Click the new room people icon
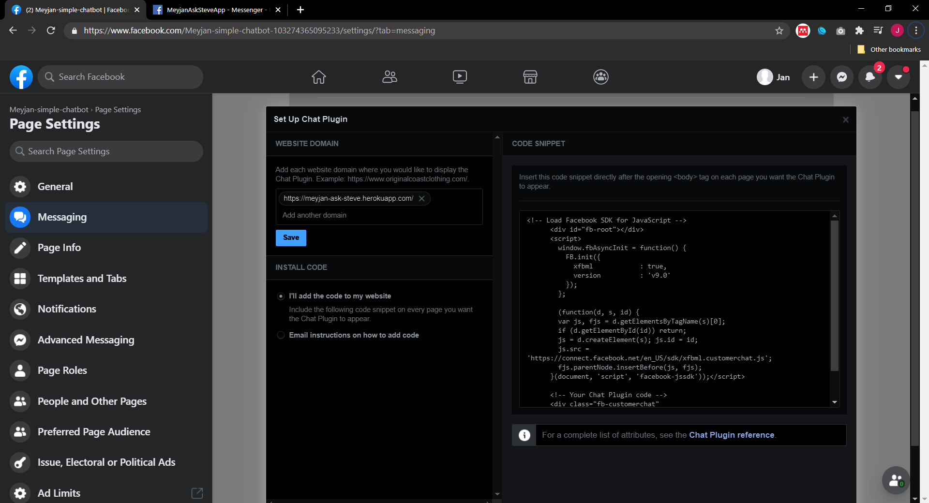 [x=896, y=480]
